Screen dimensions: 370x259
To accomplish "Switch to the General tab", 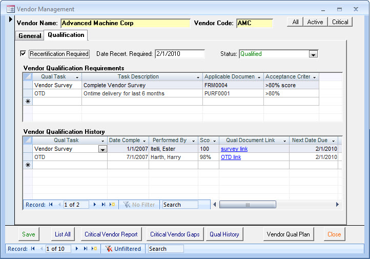I will click(30, 36).
